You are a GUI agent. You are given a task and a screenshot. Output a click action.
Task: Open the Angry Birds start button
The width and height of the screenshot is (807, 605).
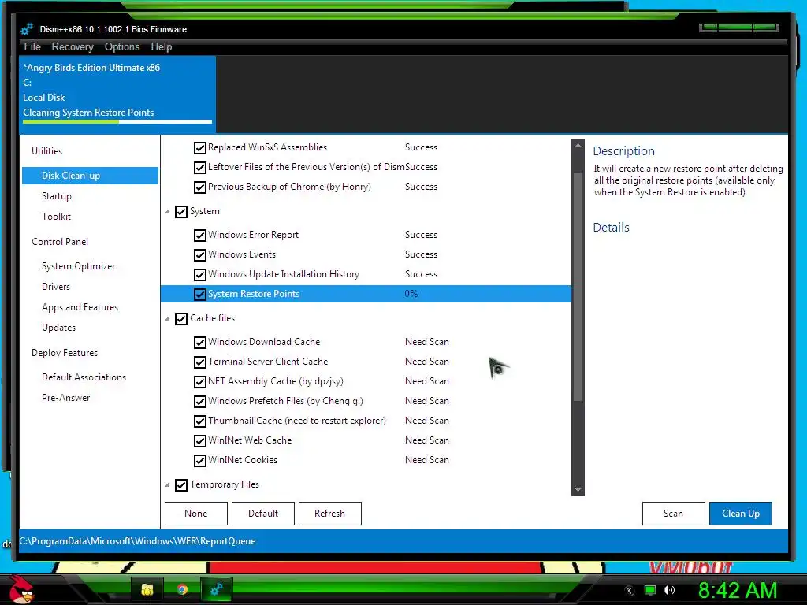(20, 589)
